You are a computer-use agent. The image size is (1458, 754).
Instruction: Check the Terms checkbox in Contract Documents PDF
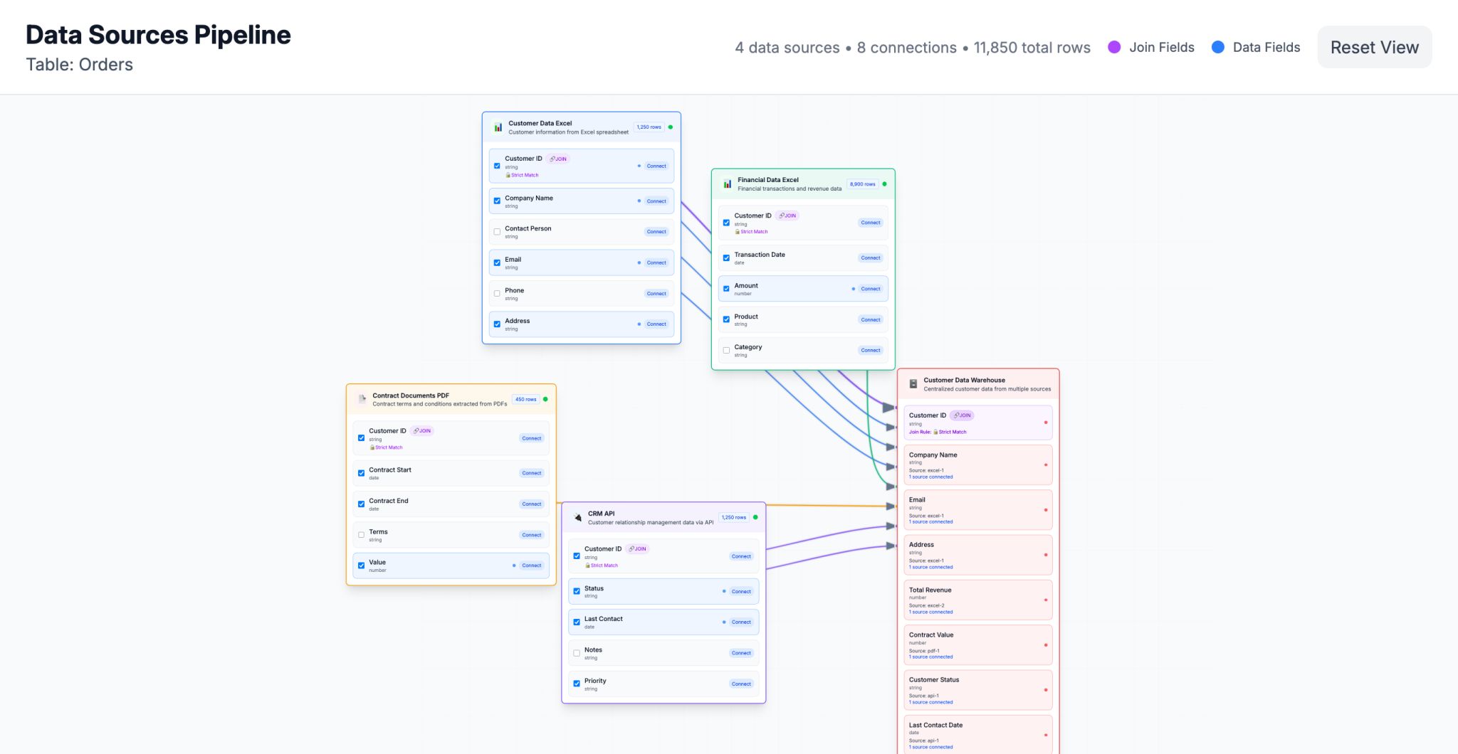(x=361, y=534)
